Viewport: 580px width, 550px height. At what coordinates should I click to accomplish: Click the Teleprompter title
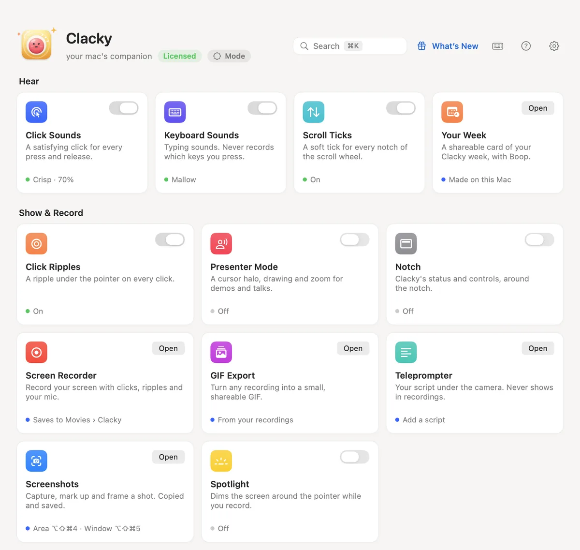[x=424, y=376]
